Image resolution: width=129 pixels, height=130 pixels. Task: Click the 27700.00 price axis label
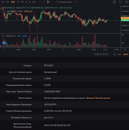125,30
